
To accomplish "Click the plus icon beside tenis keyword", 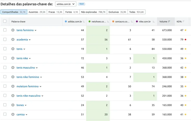I will (13, 49).
